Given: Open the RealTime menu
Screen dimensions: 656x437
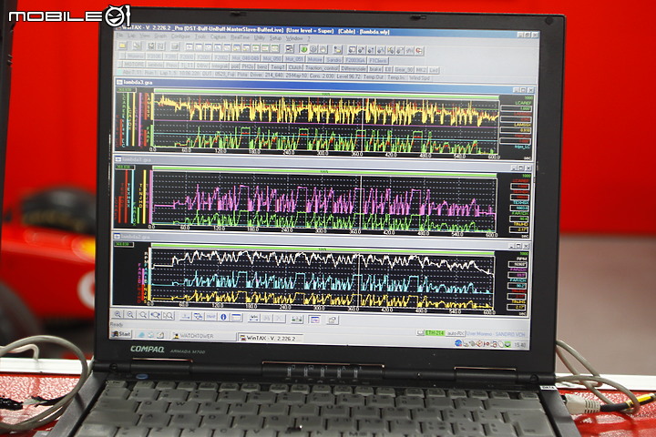Looking at the screenshot, I should [x=240, y=38].
